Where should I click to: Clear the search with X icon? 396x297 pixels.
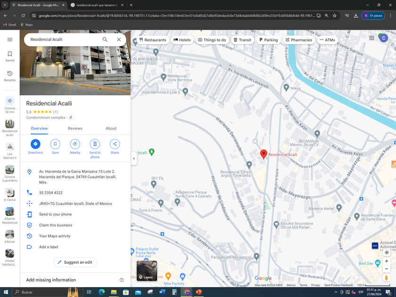click(x=119, y=40)
